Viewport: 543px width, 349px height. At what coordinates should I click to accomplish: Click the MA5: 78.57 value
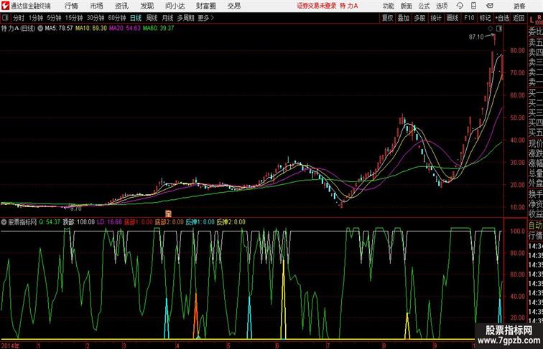tap(58, 29)
